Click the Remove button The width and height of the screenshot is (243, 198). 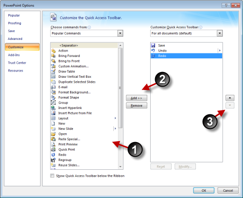pos(137,106)
